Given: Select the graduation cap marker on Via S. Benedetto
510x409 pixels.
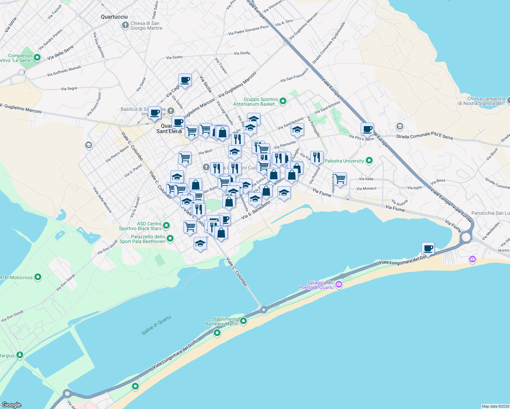Looking at the screenshot, I should point(255,199).
